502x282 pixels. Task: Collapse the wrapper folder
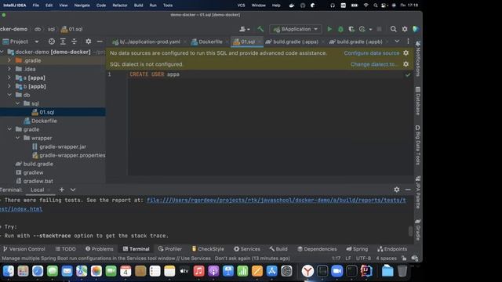coord(17,138)
